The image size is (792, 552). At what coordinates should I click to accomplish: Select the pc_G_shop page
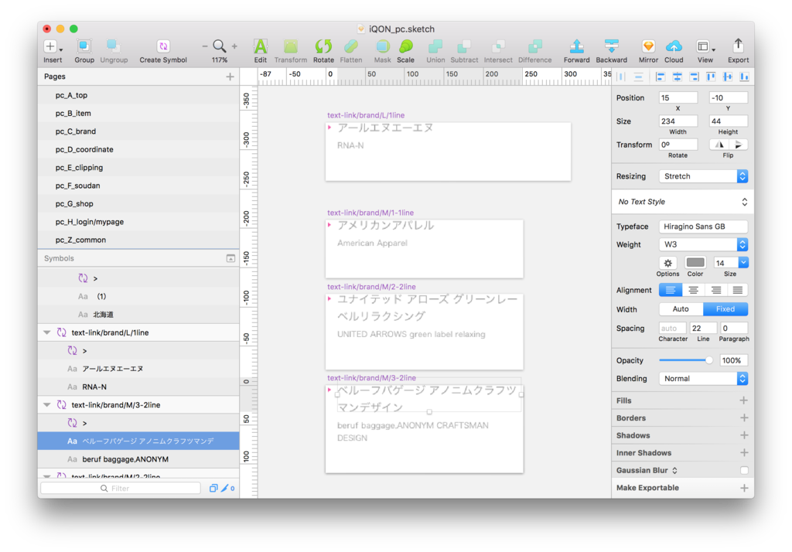click(x=138, y=203)
